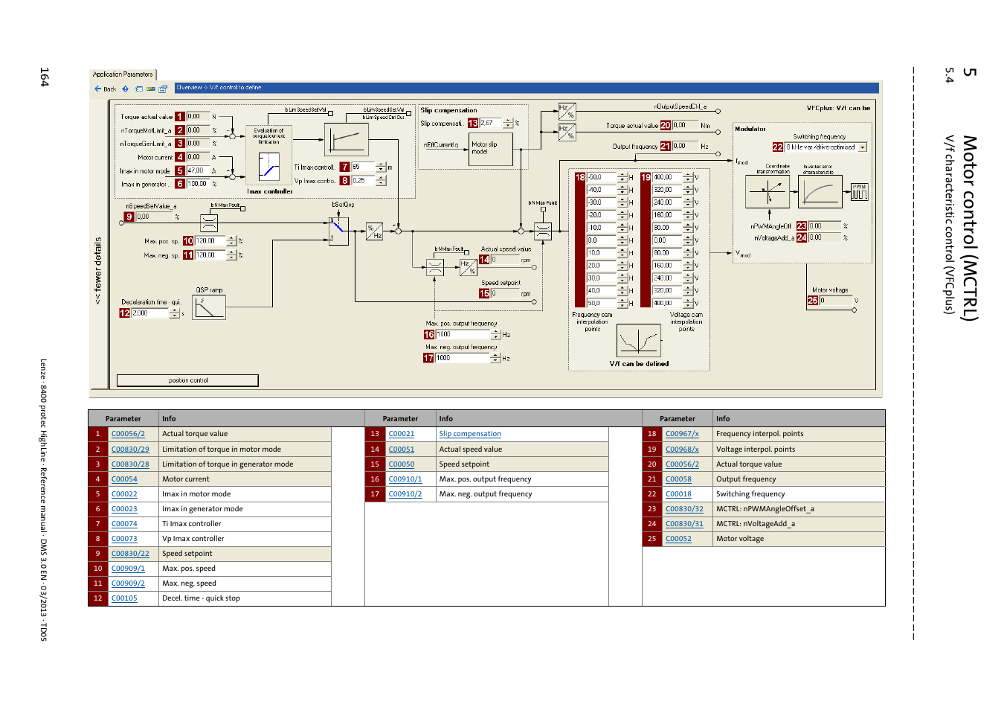Click the bSetQsp switch block

338,231
